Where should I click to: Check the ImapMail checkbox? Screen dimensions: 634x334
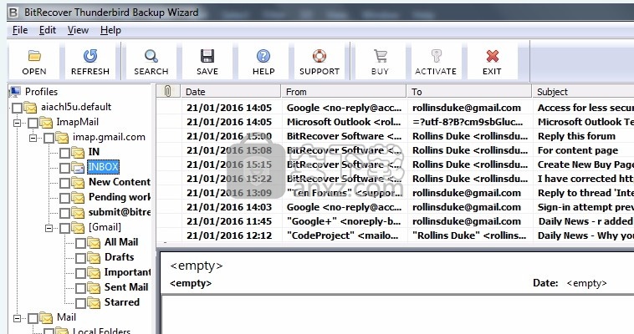click(x=33, y=123)
